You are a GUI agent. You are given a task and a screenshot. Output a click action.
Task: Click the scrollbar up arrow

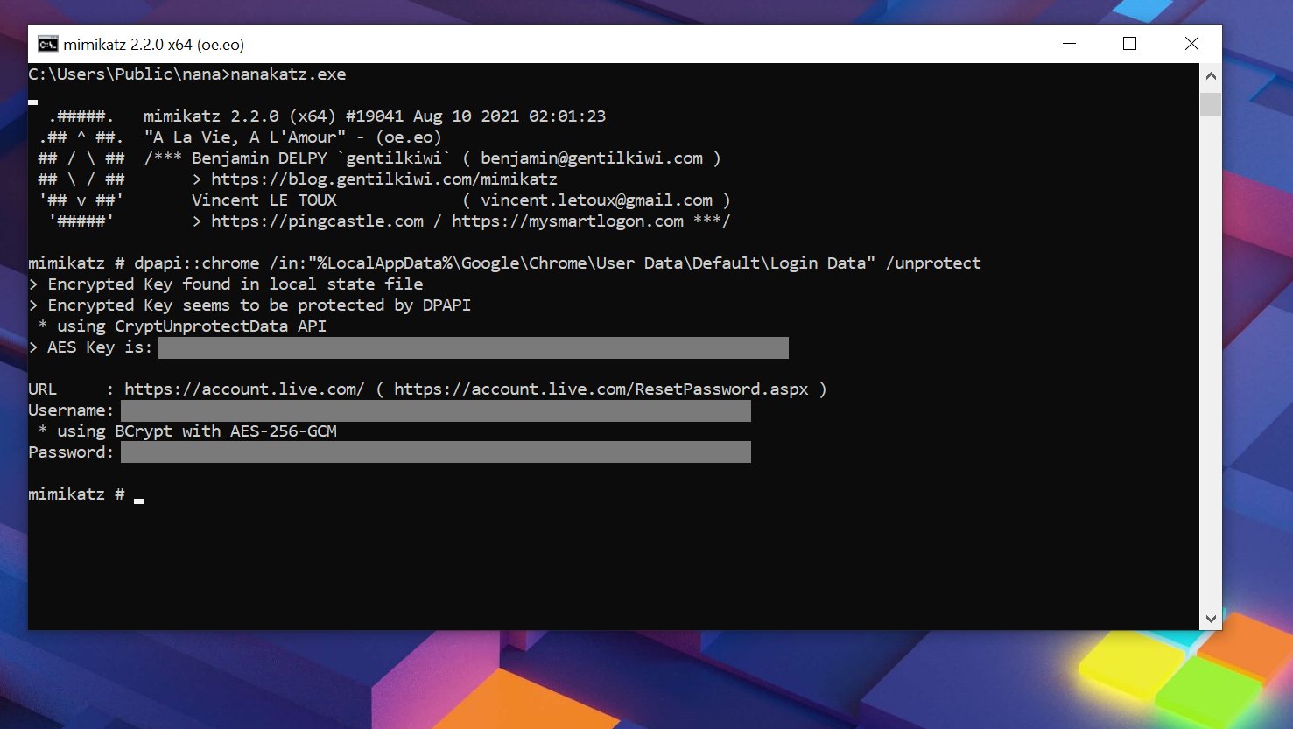coord(1211,76)
